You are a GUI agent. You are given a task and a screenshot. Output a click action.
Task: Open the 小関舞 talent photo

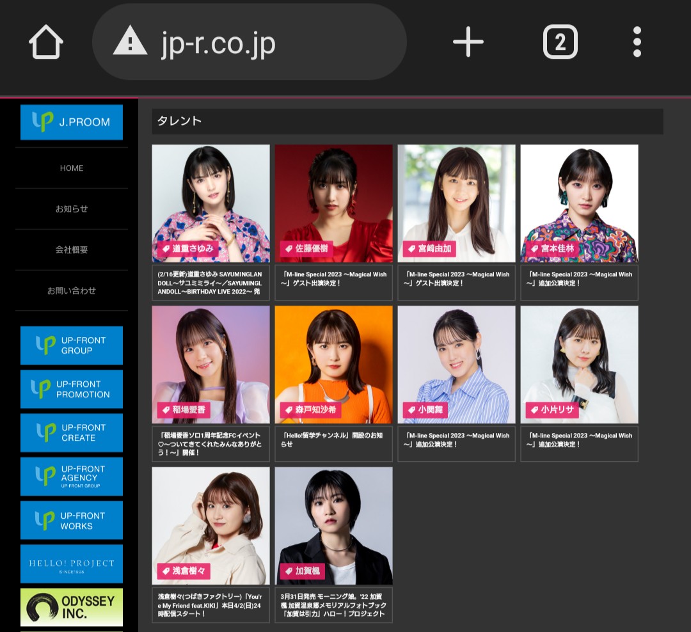click(457, 365)
